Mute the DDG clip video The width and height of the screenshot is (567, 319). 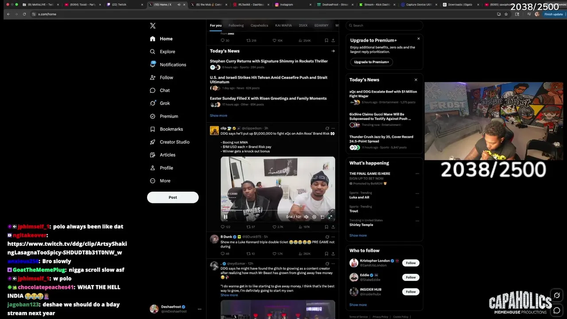click(x=306, y=217)
